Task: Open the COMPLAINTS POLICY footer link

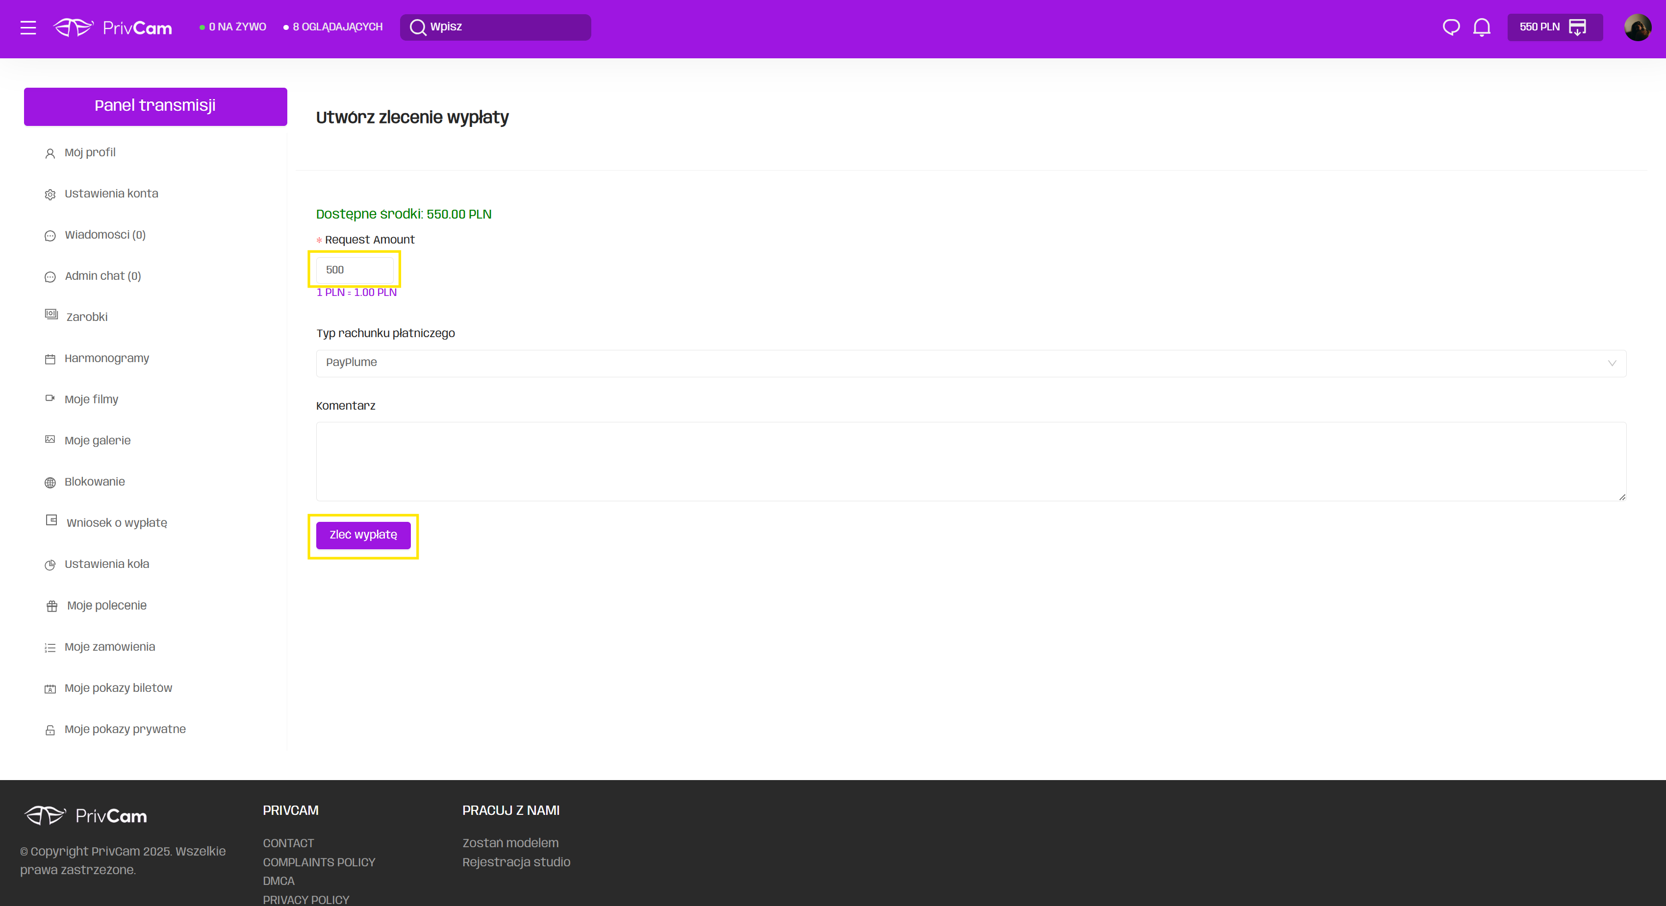Action: pos(319,862)
